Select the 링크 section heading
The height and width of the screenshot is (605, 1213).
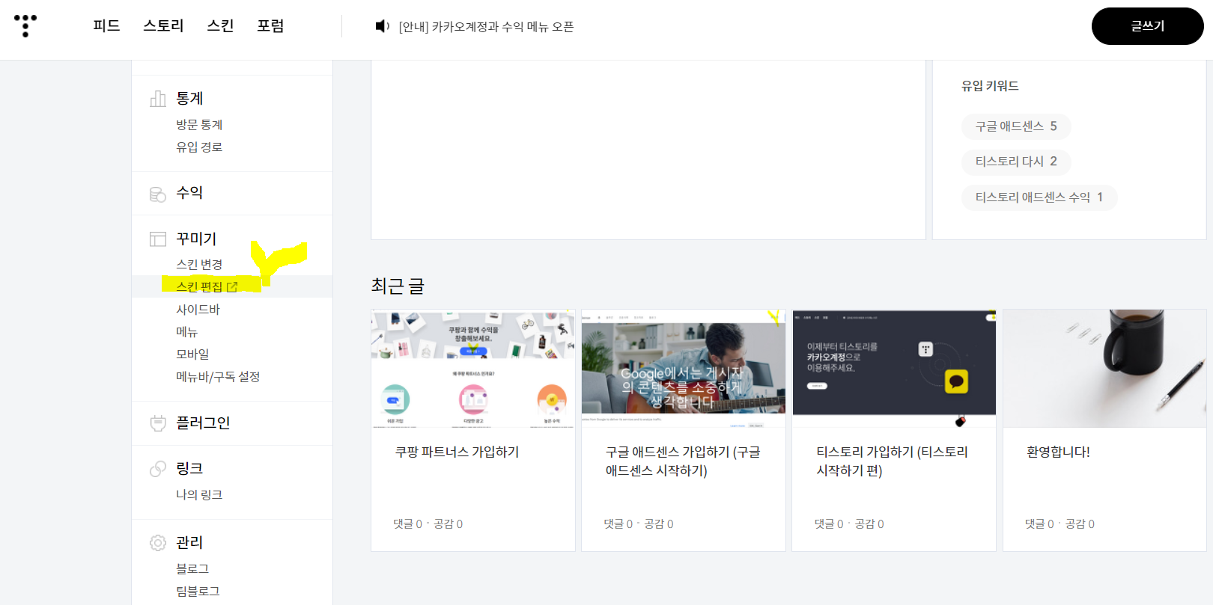pyautogui.click(x=189, y=469)
